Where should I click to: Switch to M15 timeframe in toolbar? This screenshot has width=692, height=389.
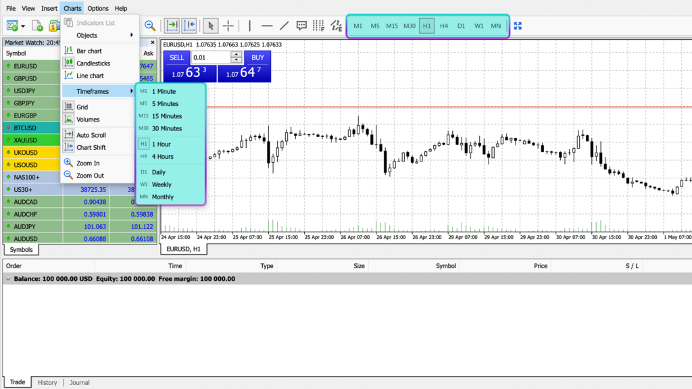point(392,26)
